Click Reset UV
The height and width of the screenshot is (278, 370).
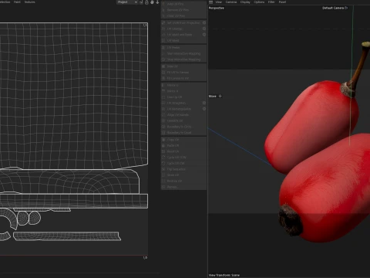coord(183,151)
